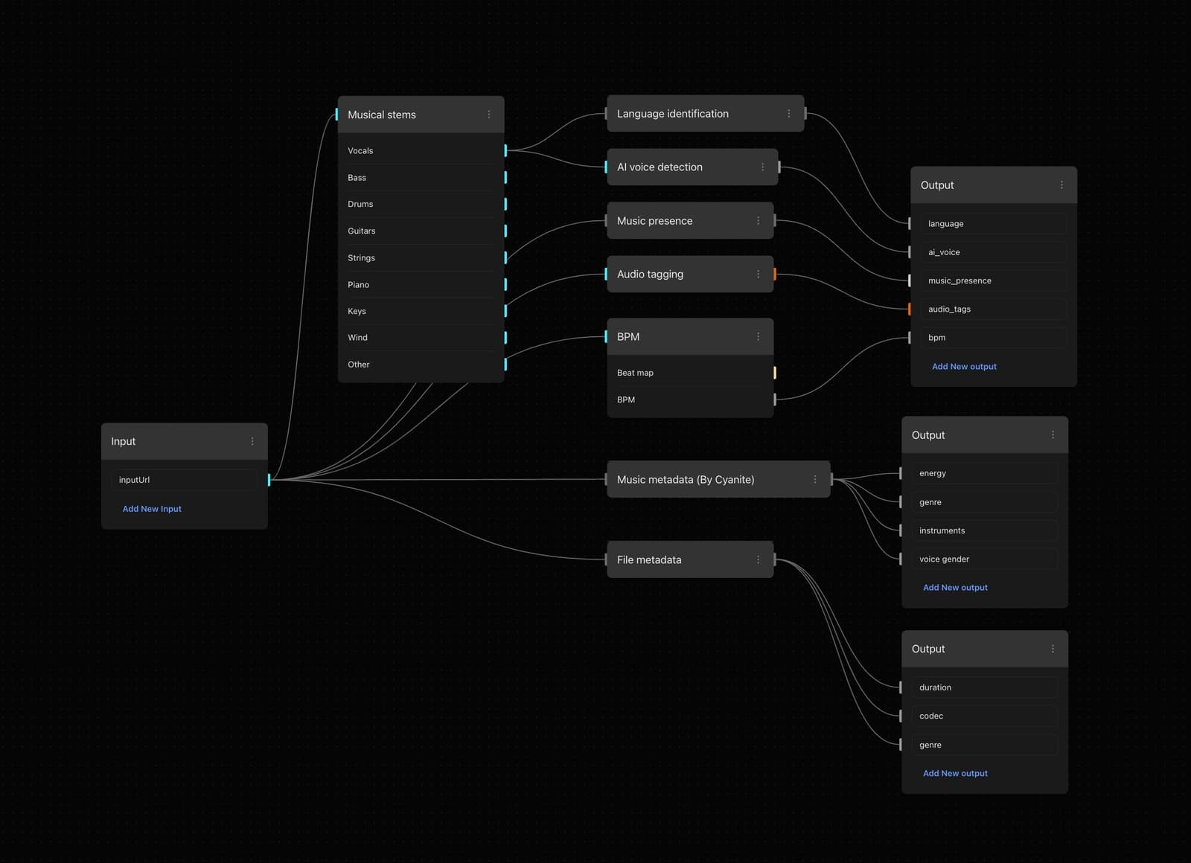Viewport: 1191px width, 863px height.
Task: Click the orange Audio tagging output port
Action: (775, 275)
